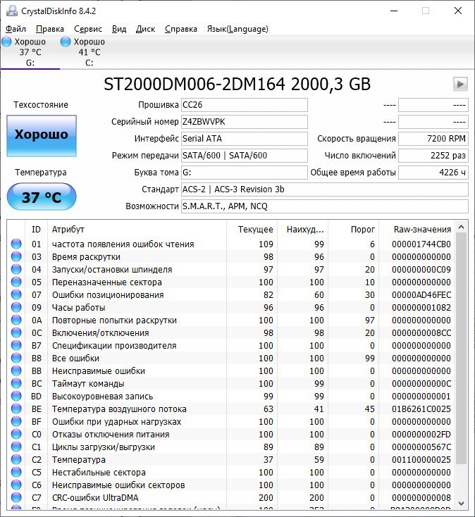Click status orb for attribute C5 row
475x517 pixels.
16,472
